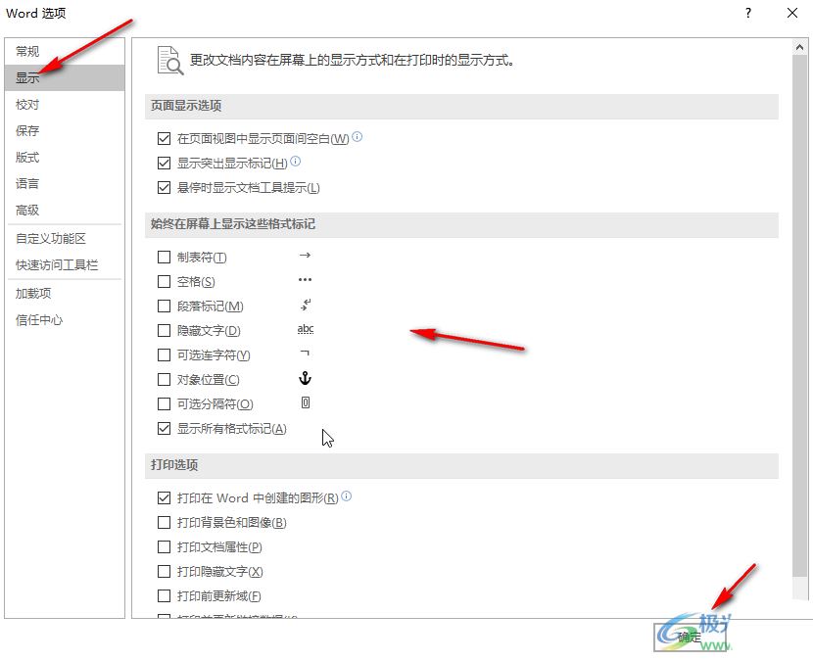The image size is (813, 661).
Task: Select the 显示 category
Action: click(65, 77)
